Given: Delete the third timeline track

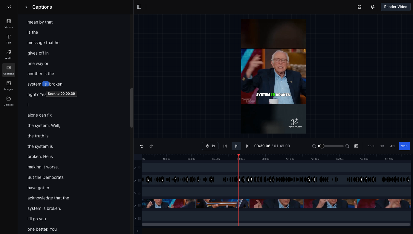Looking at the screenshot, I should (135, 193).
